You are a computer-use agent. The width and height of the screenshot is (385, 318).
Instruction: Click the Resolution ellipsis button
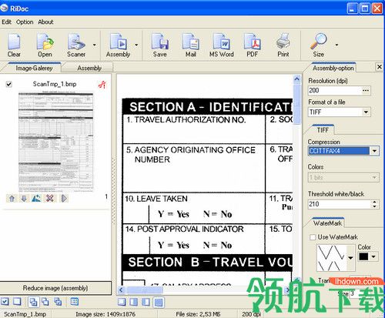coord(366,90)
